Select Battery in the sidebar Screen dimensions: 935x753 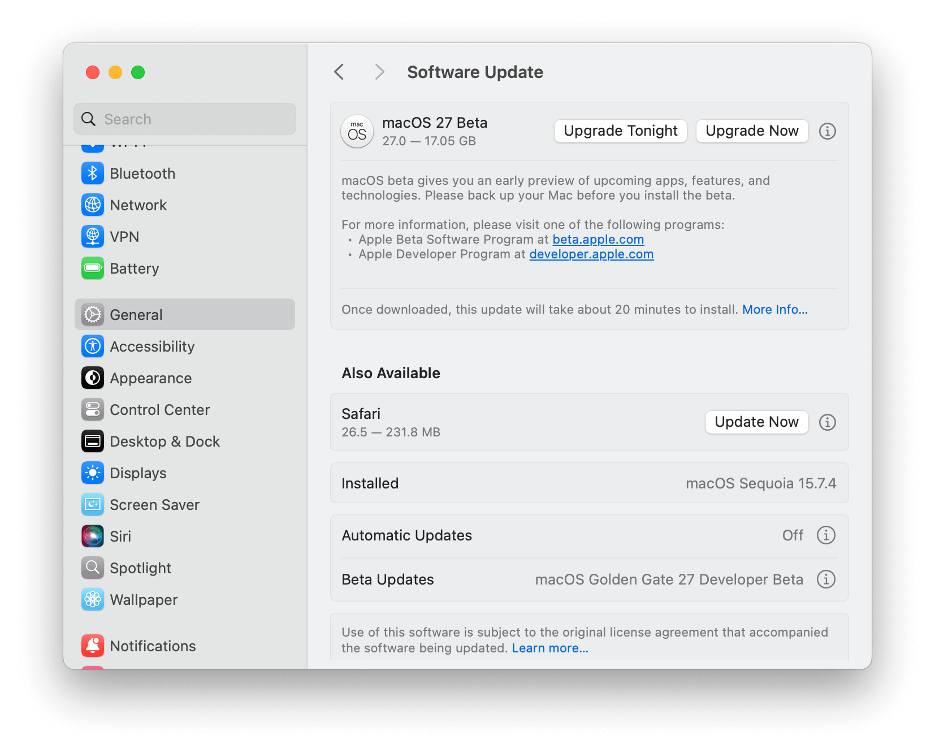(x=135, y=269)
